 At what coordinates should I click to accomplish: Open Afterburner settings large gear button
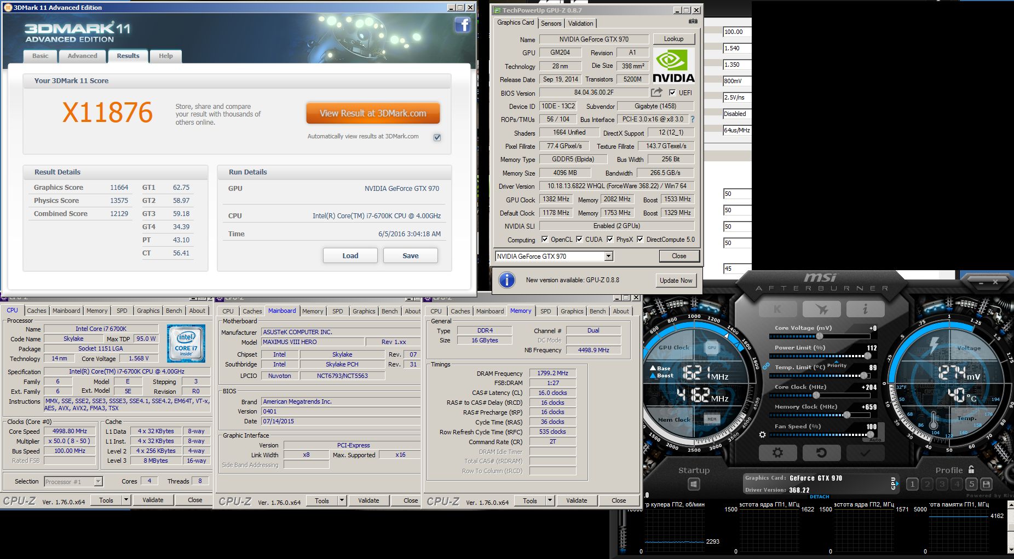[x=777, y=453]
